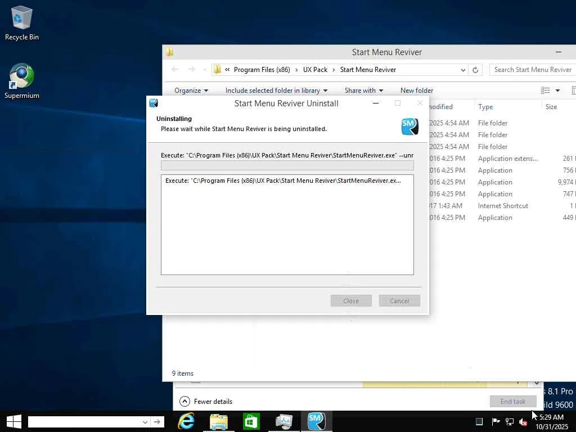576x432 pixels.
Task: Open the view options dropdown arrow
Action: point(557,91)
